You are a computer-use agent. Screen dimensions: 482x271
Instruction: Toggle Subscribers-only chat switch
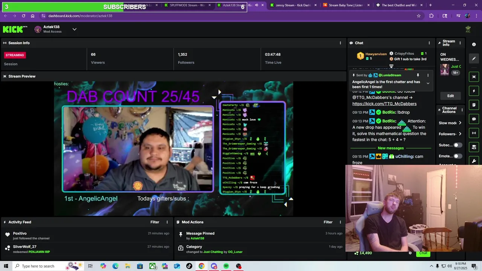(458, 145)
